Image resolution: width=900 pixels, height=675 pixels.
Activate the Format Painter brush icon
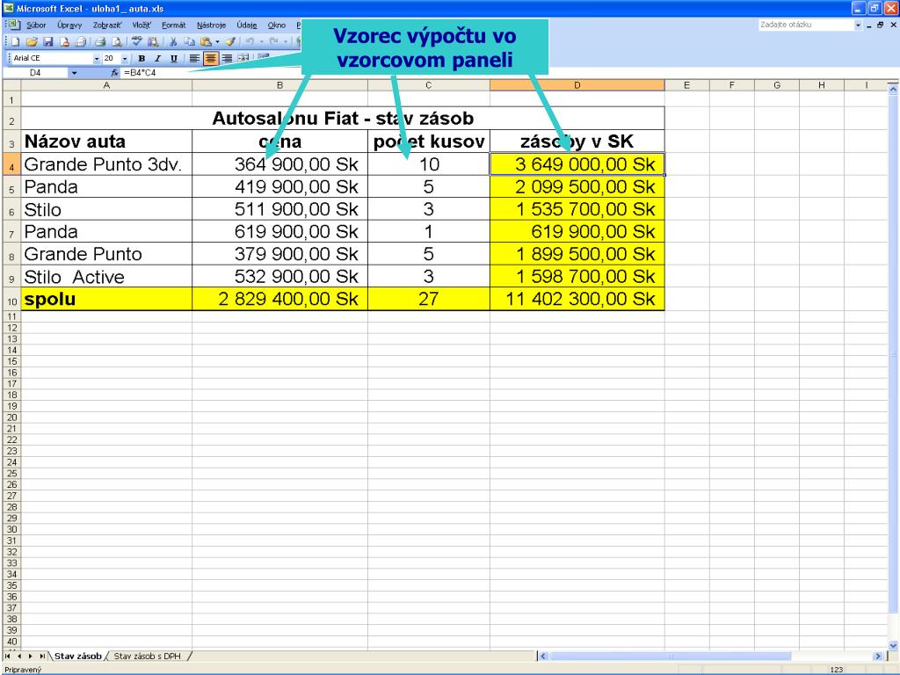coord(230,42)
